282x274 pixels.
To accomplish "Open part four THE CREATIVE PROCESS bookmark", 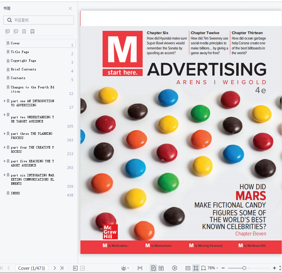I will point(32,149).
